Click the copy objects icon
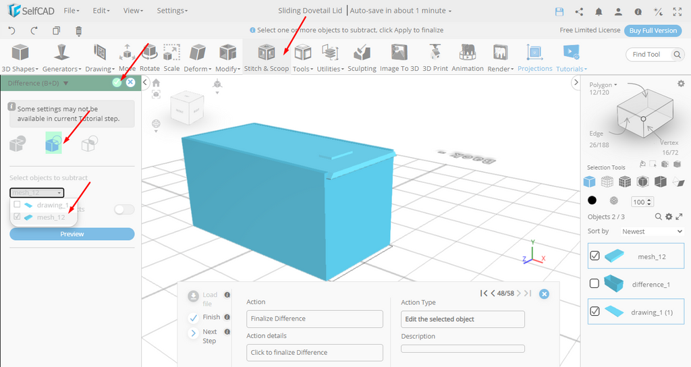 (x=57, y=30)
